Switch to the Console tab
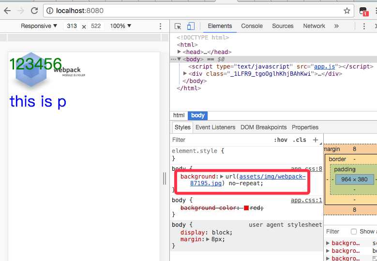 pos(252,26)
